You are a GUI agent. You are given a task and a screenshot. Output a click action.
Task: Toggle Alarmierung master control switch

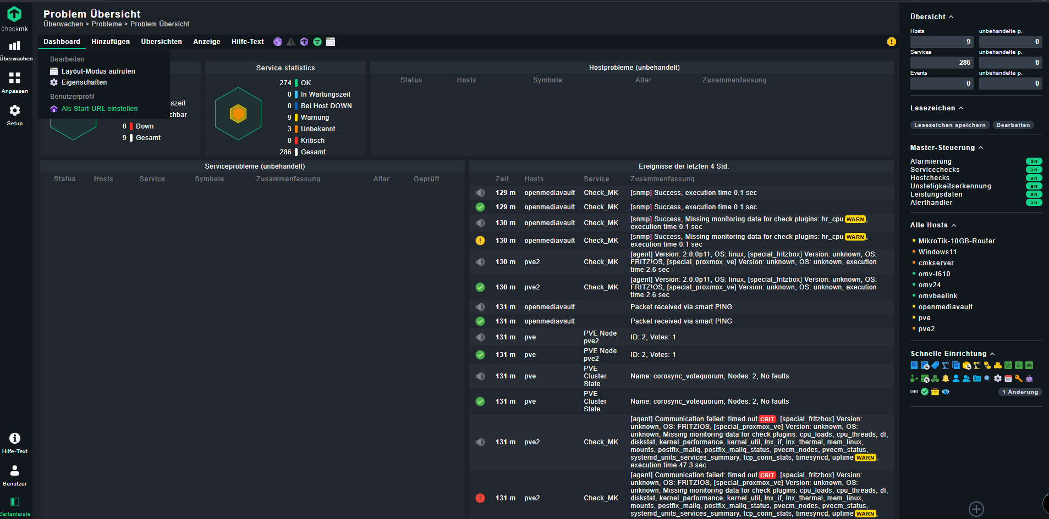coord(1034,161)
